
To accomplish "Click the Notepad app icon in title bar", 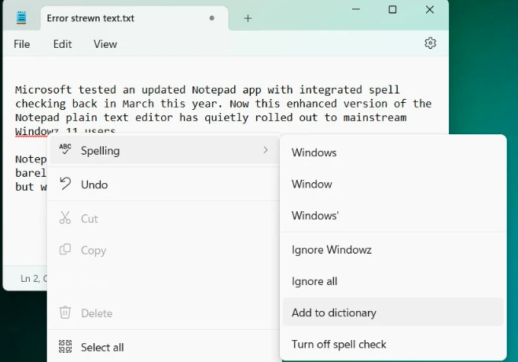I will (x=21, y=17).
